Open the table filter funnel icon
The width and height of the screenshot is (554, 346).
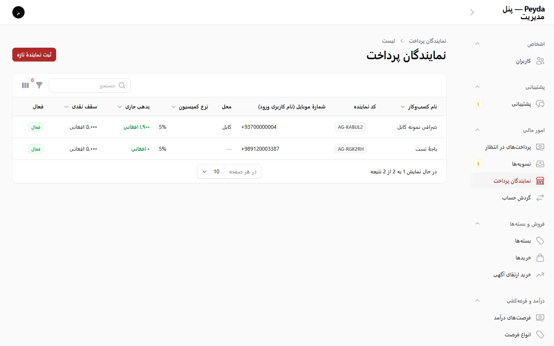tap(39, 85)
